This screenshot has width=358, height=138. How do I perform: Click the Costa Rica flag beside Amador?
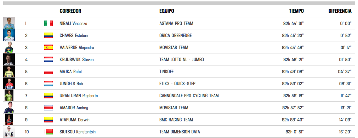coord(49,108)
